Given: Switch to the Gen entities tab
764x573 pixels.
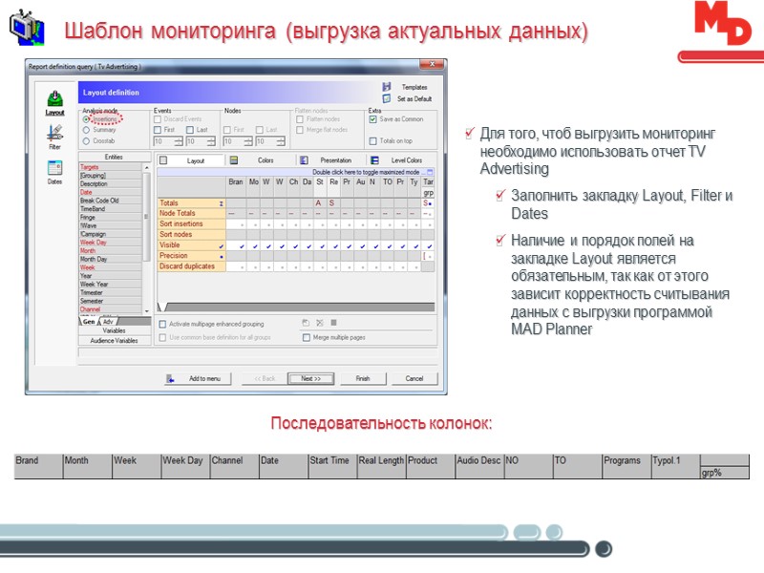Looking at the screenshot, I should click(89, 322).
